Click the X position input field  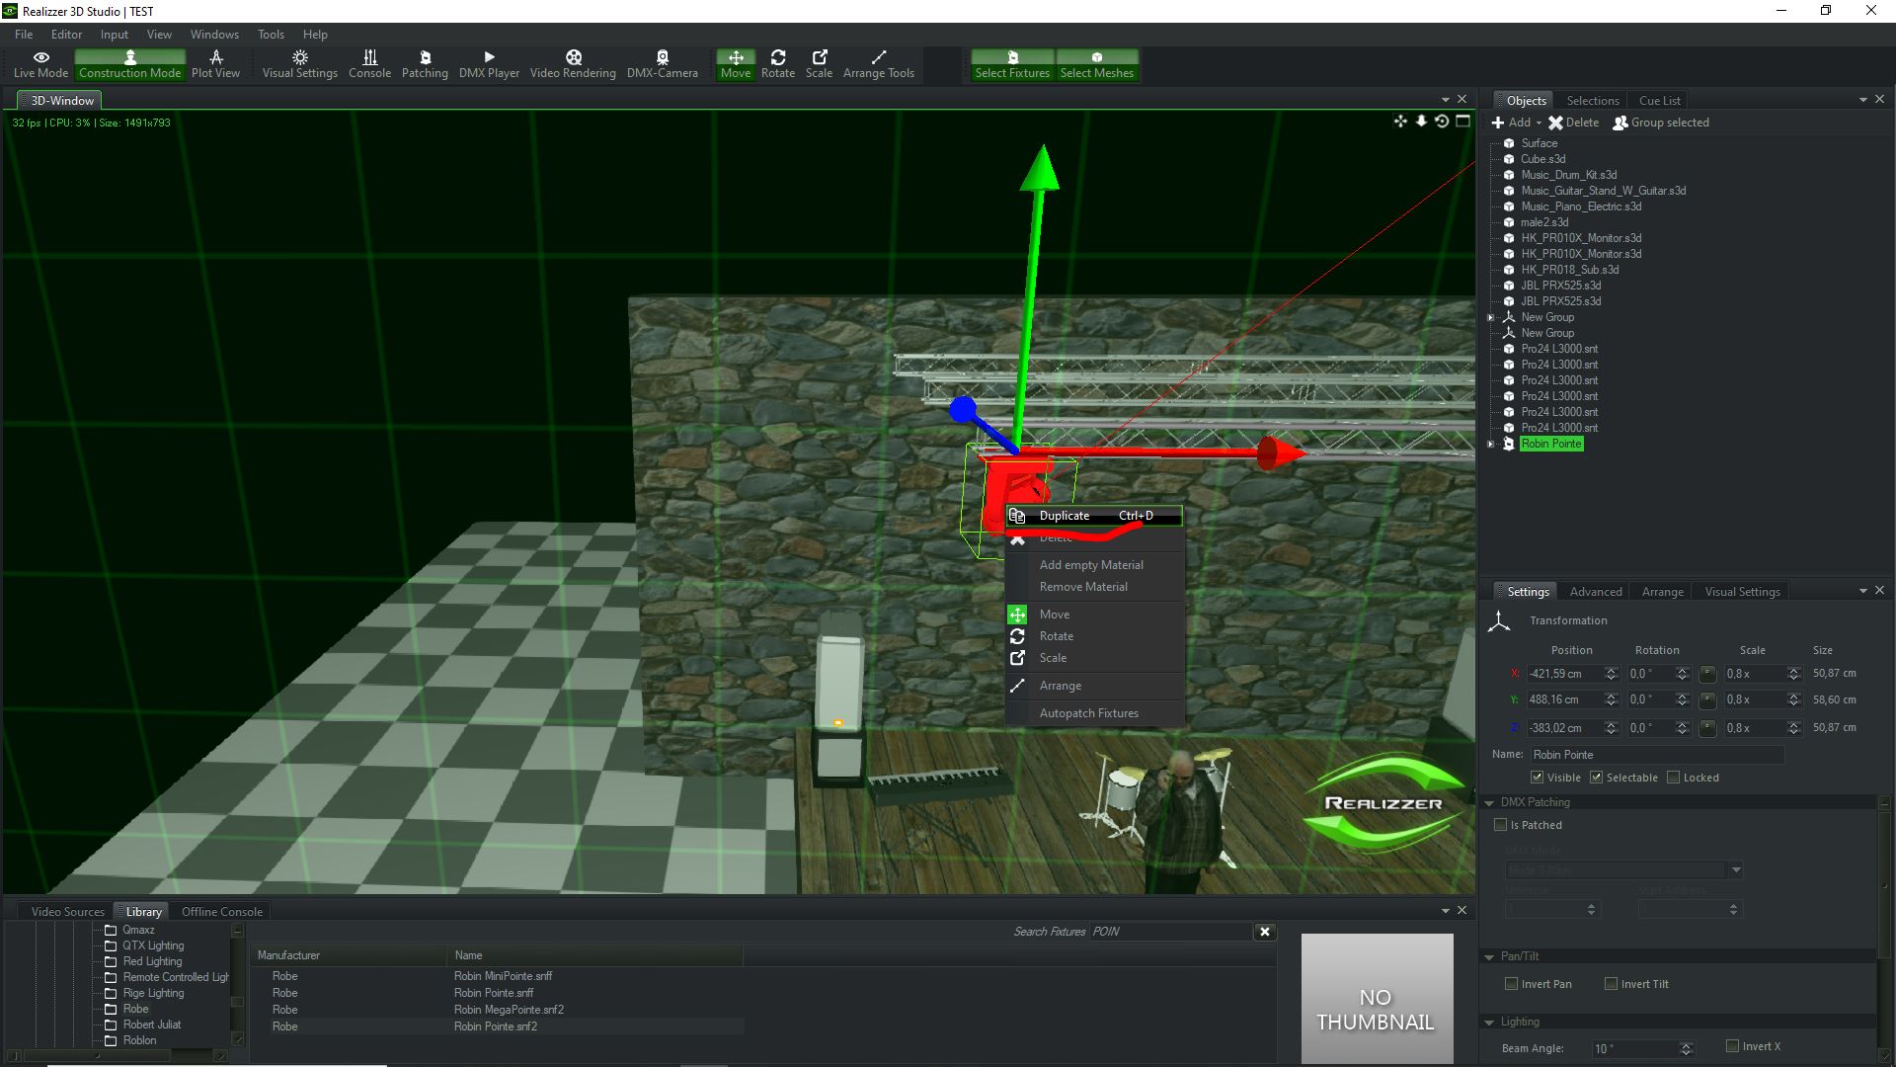1564,674
